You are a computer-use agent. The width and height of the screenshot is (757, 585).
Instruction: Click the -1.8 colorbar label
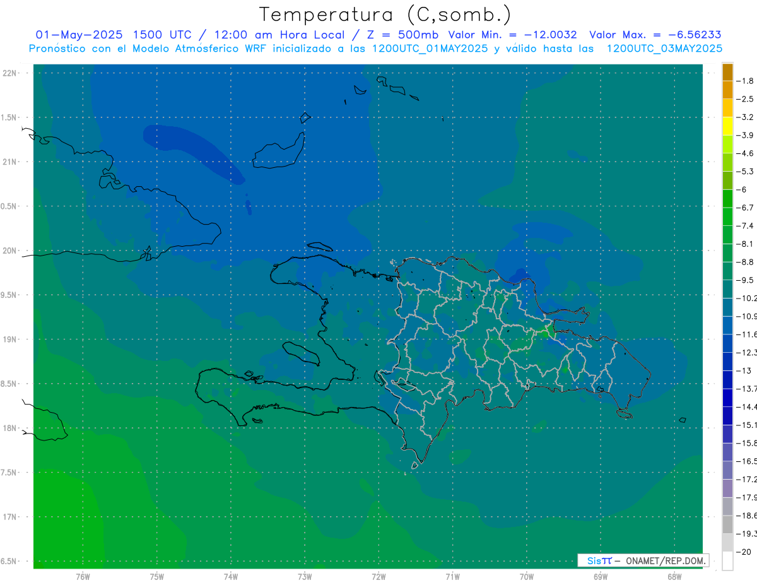point(746,81)
